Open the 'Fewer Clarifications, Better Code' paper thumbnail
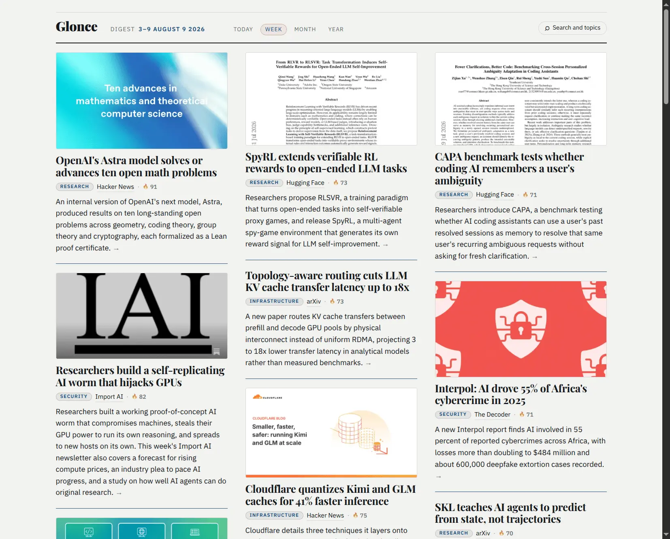The height and width of the screenshot is (539, 670). pyautogui.click(x=521, y=99)
